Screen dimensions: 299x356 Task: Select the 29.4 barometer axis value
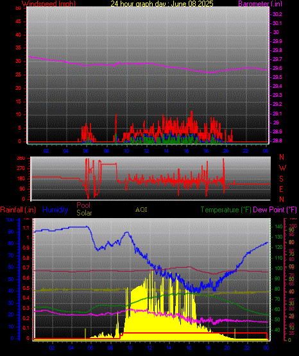point(277,87)
